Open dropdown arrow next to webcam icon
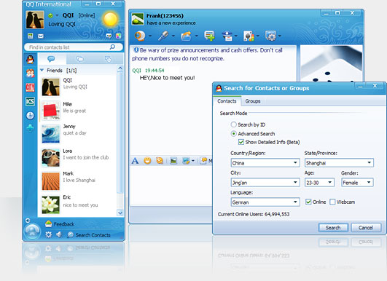The image size is (387, 281). click(150, 36)
